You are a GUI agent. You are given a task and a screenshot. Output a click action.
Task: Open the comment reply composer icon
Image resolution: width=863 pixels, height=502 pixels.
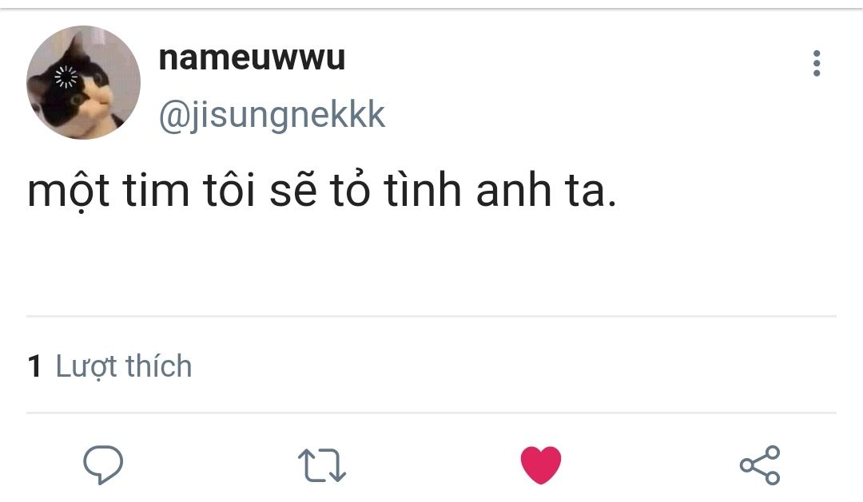103,464
